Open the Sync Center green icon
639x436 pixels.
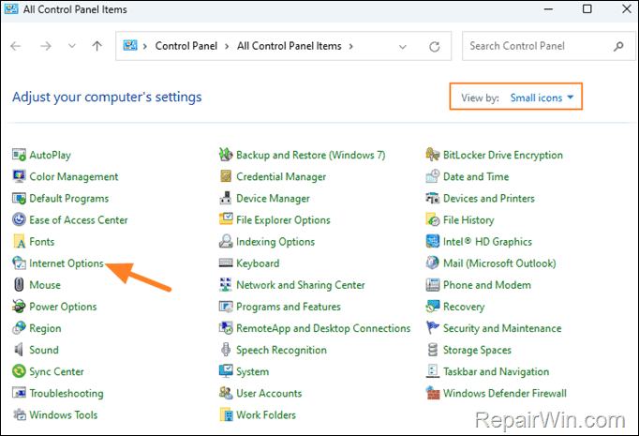click(19, 371)
